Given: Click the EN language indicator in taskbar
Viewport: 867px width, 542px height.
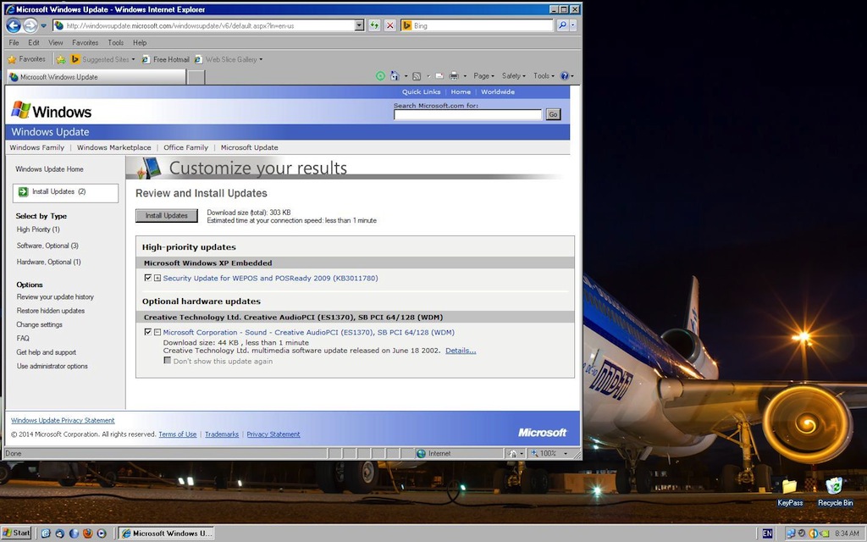Looking at the screenshot, I should [x=767, y=534].
